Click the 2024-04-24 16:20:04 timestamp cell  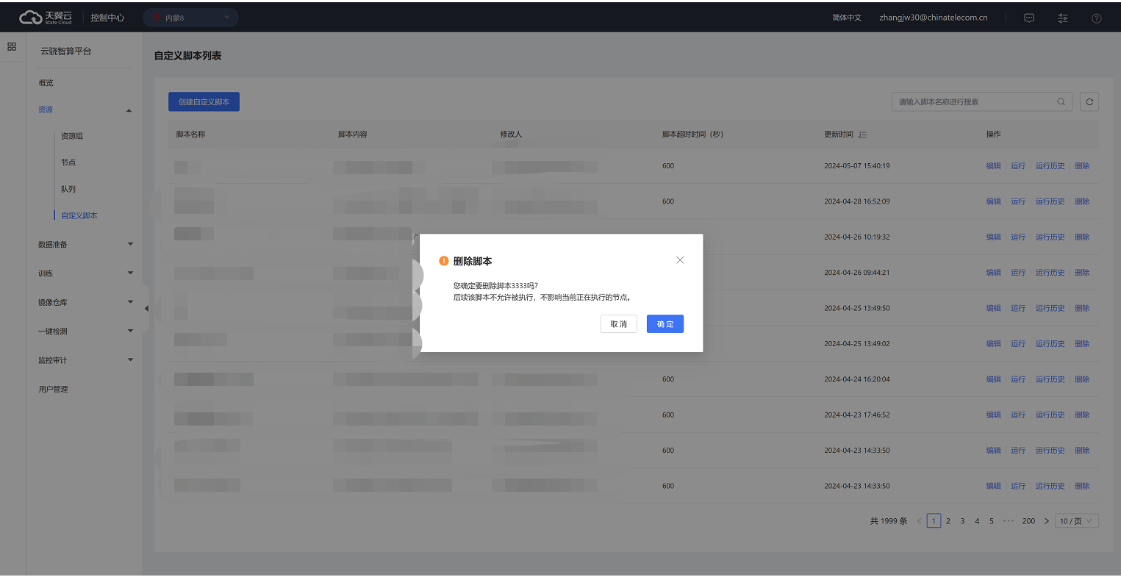pos(857,379)
